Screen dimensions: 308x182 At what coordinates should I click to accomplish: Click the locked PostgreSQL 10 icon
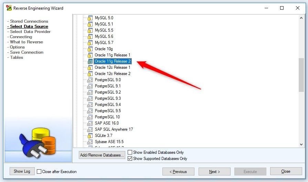[x=90, y=117]
